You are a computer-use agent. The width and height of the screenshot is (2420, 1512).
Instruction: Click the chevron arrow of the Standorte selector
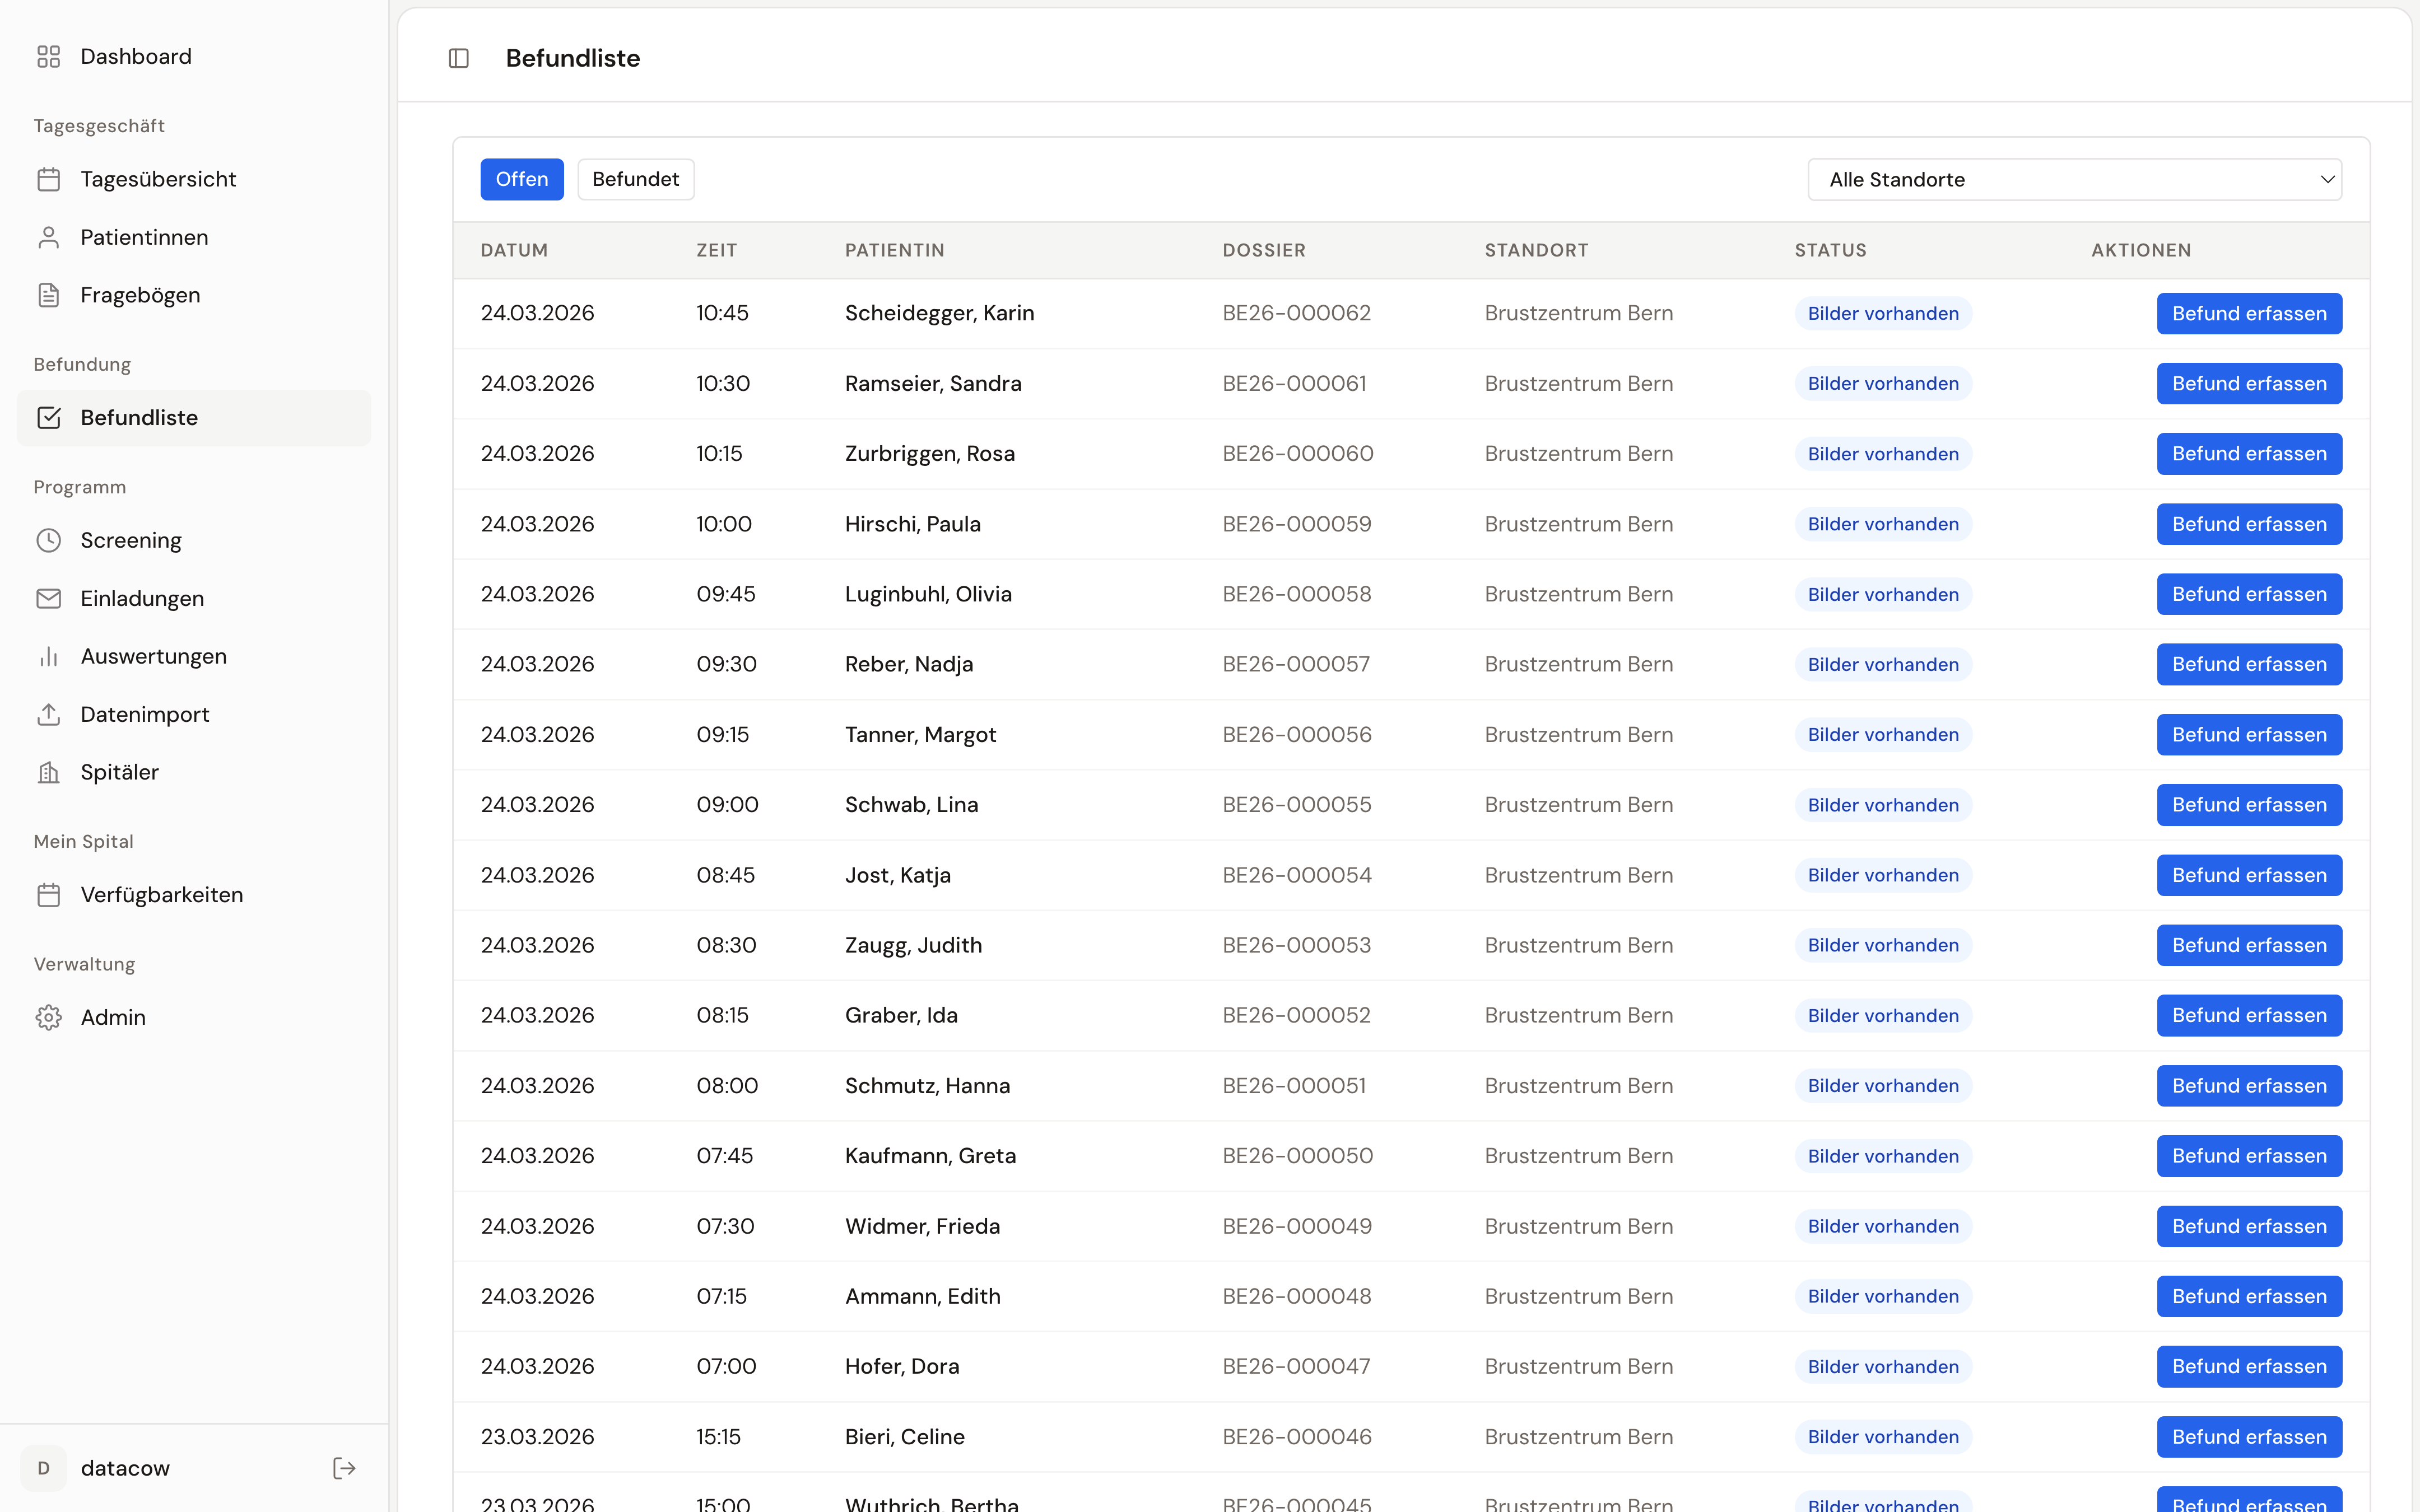[2327, 180]
